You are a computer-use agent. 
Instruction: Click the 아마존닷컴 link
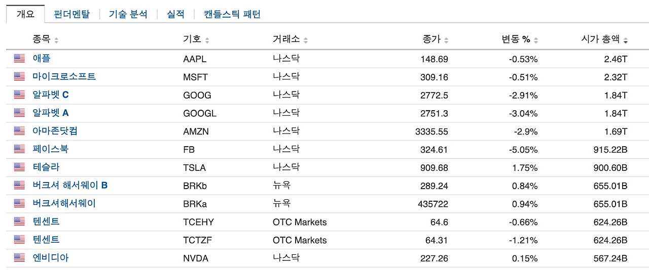tap(55, 131)
